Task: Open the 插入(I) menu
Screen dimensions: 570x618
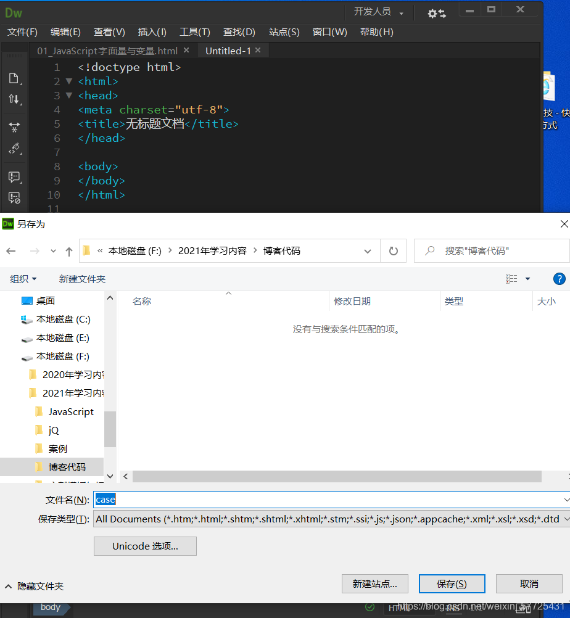Action: 152,32
